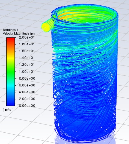Select the 1.40e+01 scale label
Screen dimensions: 129x144
click(27, 58)
